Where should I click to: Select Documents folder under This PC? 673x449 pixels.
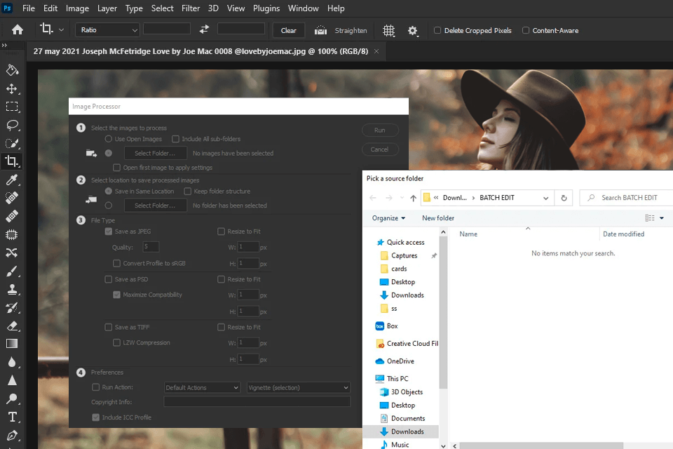tap(408, 418)
